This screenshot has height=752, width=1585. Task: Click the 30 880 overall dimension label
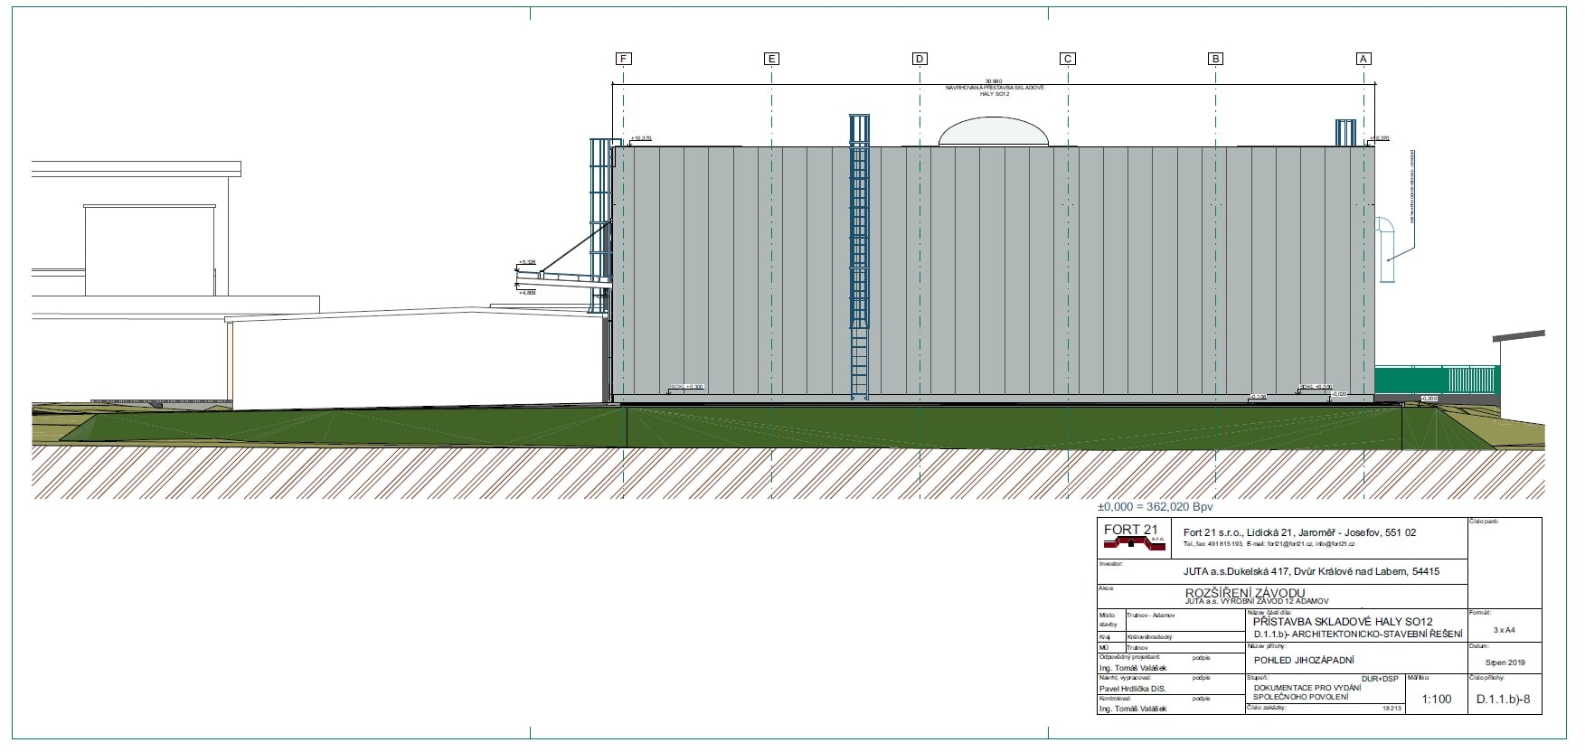[x=994, y=81]
